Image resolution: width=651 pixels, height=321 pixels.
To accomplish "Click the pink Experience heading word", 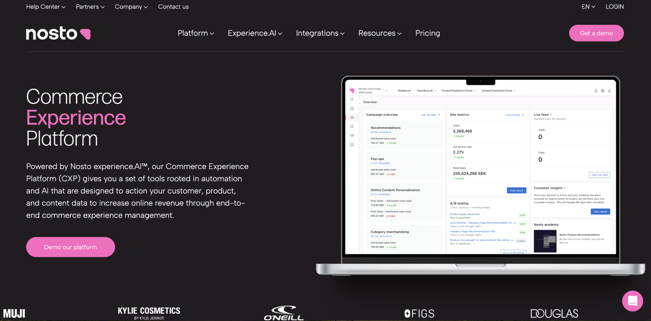I will [76, 118].
